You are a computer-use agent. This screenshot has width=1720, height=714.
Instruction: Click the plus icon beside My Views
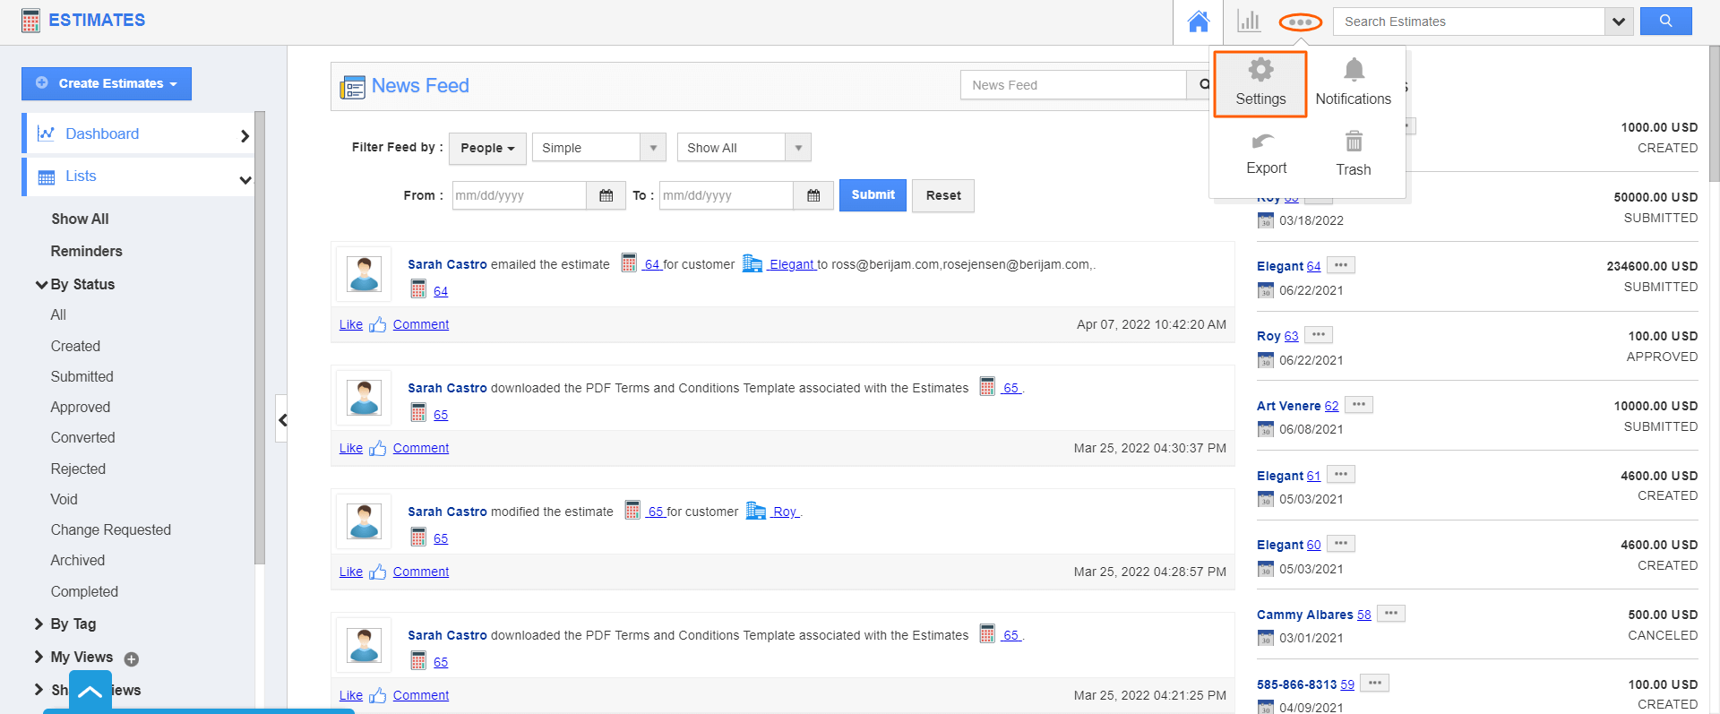tap(132, 659)
